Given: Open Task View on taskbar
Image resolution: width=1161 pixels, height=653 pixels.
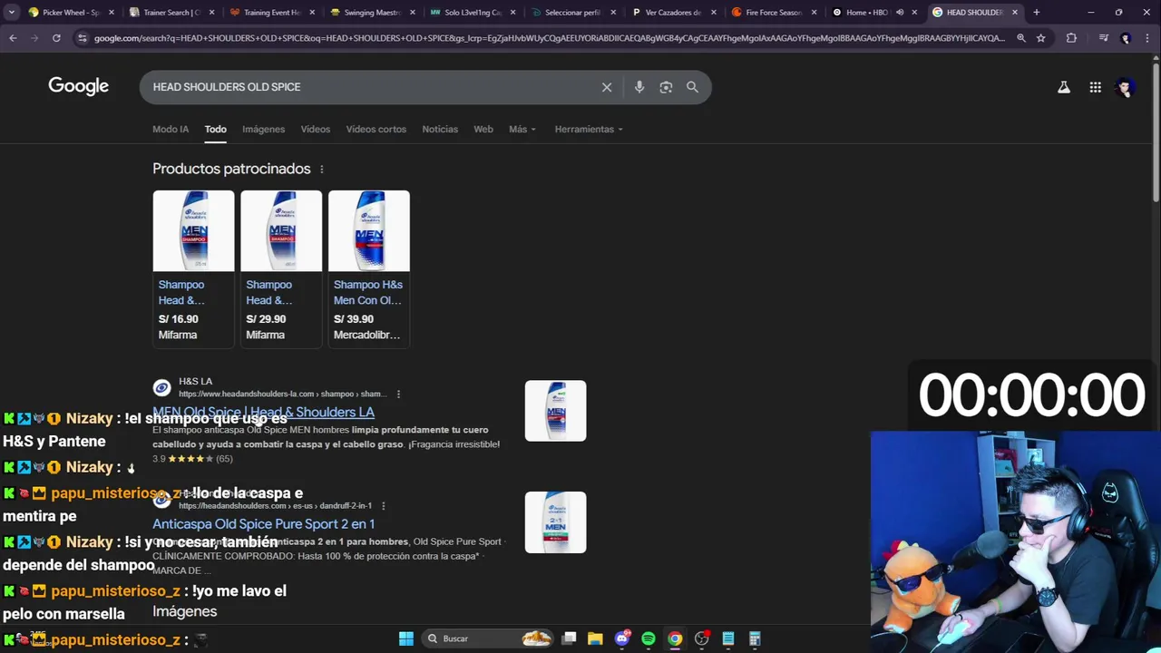Looking at the screenshot, I should (x=569, y=638).
